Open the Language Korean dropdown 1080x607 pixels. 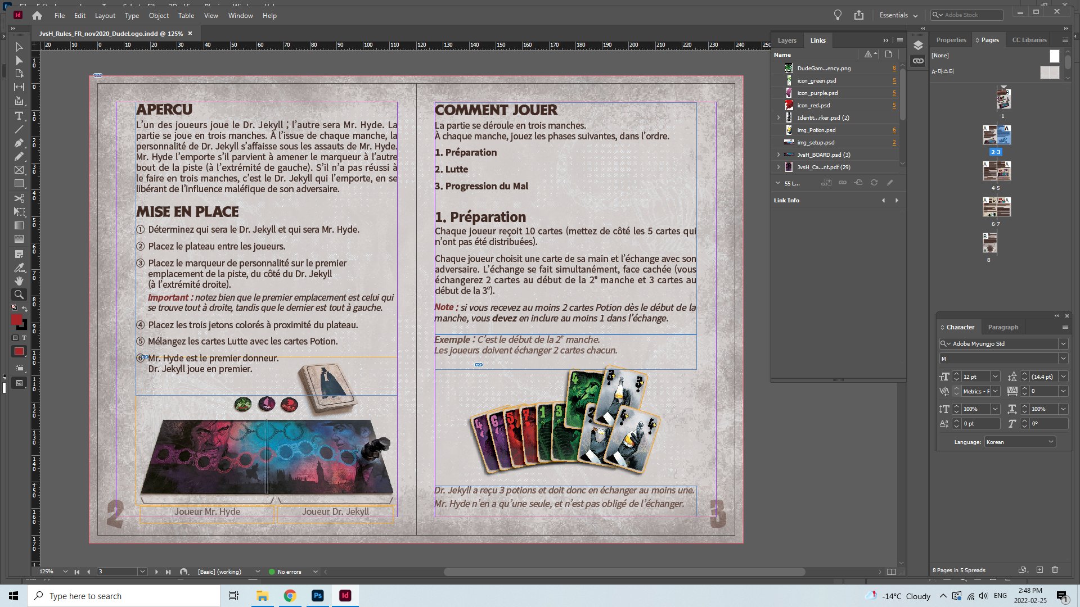[x=1020, y=442]
